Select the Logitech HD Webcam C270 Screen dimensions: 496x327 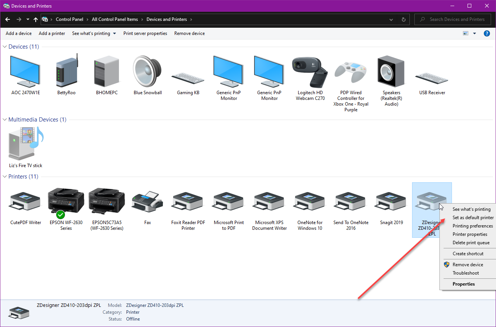tap(310, 78)
